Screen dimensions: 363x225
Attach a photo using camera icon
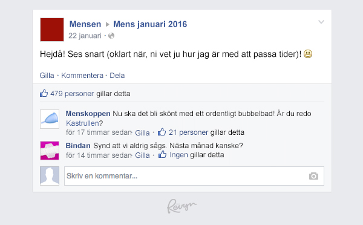[x=313, y=176]
